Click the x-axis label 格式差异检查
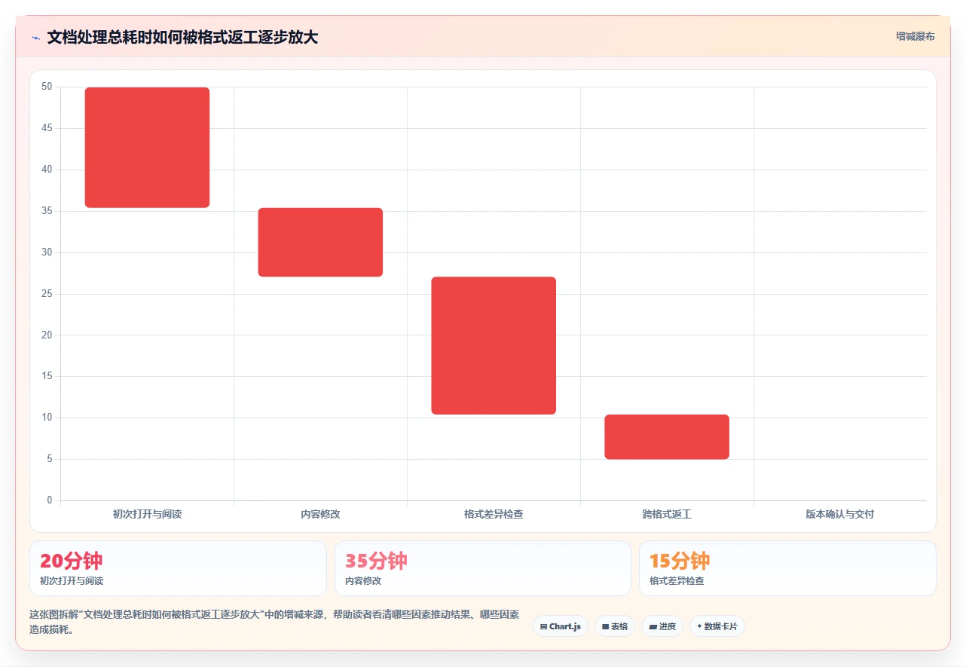966x667 pixels. (494, 514)
